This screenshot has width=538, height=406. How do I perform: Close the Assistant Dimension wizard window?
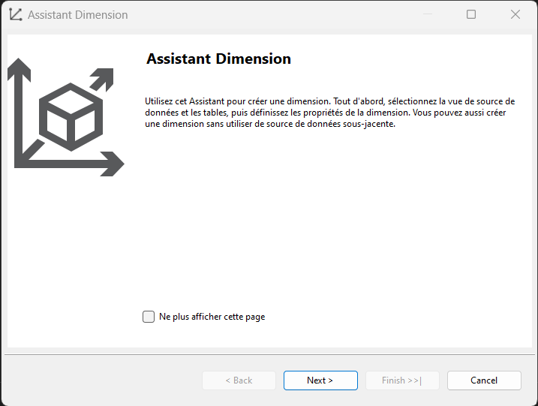point(515,14)
